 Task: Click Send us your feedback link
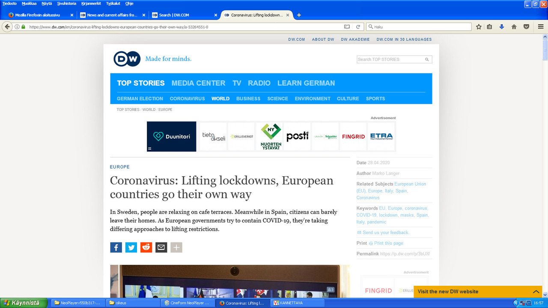pyautogui.click(x=386, y=232)
